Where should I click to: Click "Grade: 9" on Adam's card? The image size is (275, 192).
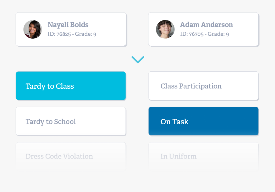[218, 34]
